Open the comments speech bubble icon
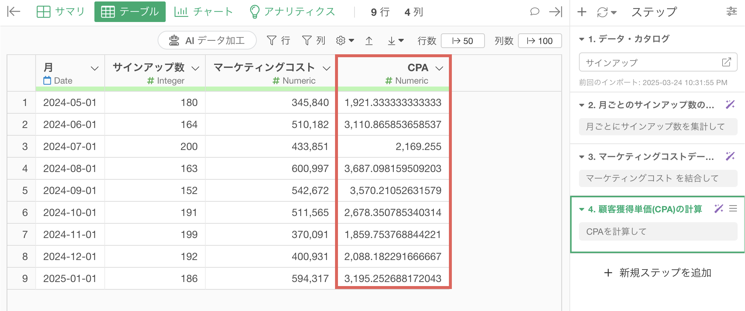 point(535,12)
